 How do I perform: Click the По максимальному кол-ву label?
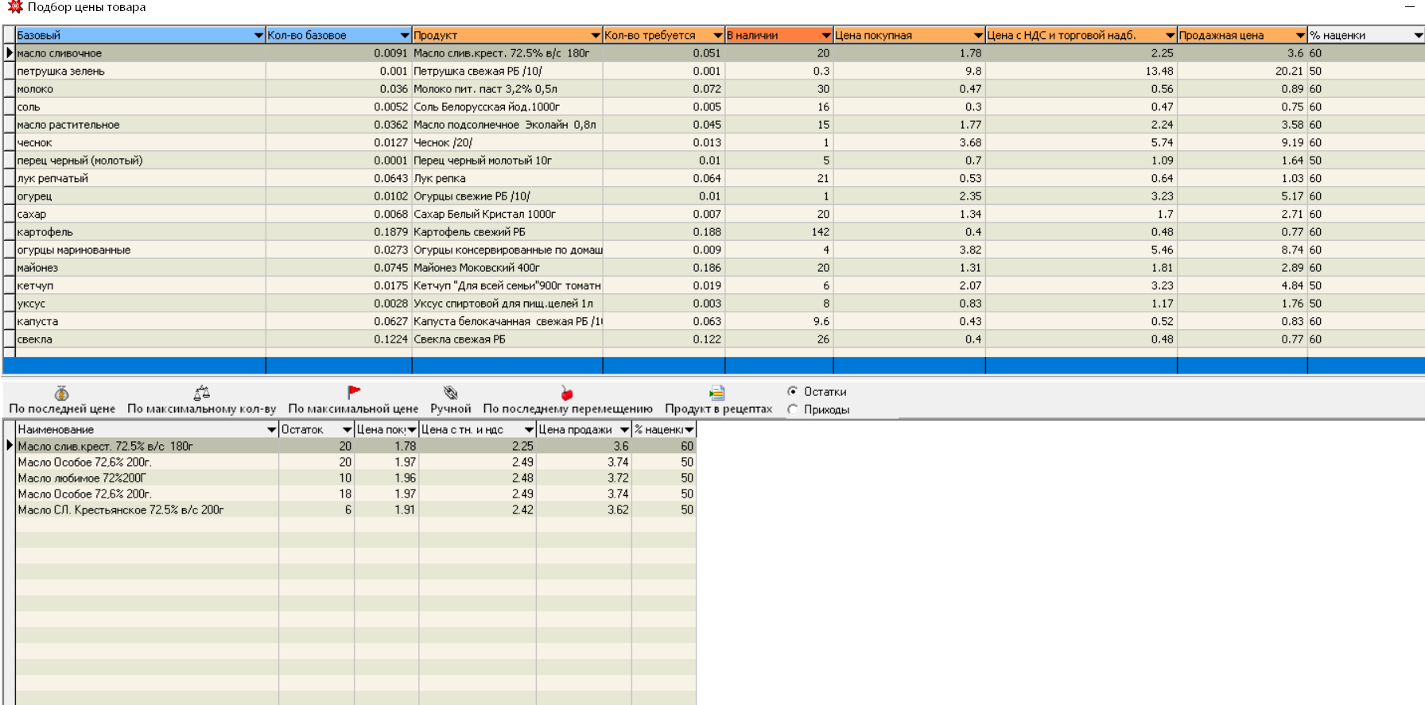point(202,409)
